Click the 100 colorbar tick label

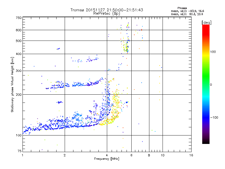pyautogui.click(x=213, y=52)
